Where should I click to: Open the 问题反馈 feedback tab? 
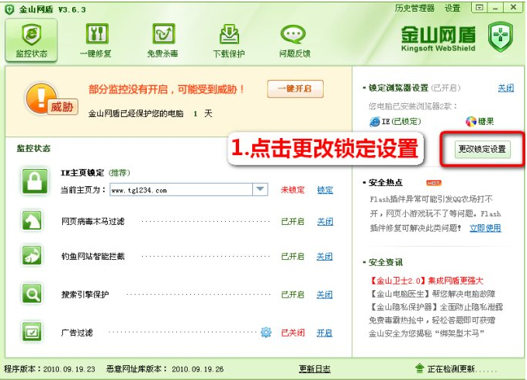pyautogui.click(x=294, y=40)
